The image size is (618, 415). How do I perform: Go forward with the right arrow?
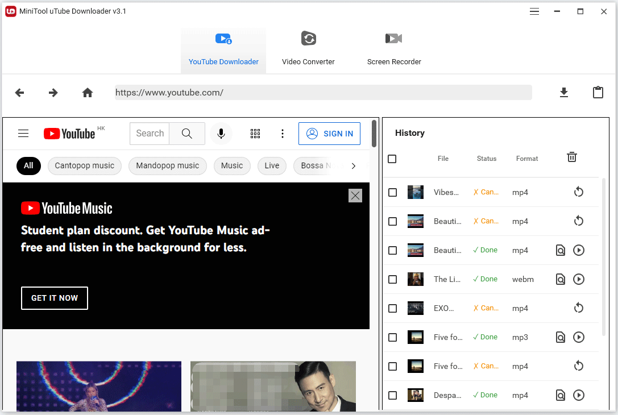53,93
